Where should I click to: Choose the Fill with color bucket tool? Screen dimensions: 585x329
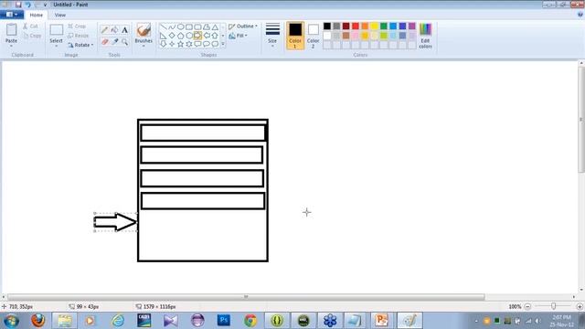115,30
